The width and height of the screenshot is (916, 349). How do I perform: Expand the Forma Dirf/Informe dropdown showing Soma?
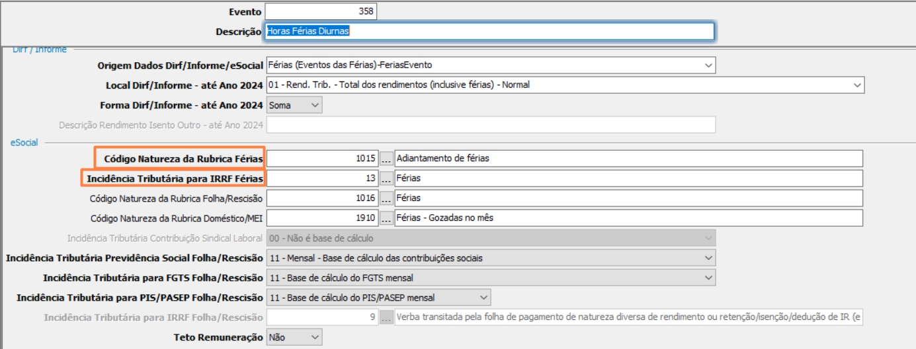tap(315, 105)
